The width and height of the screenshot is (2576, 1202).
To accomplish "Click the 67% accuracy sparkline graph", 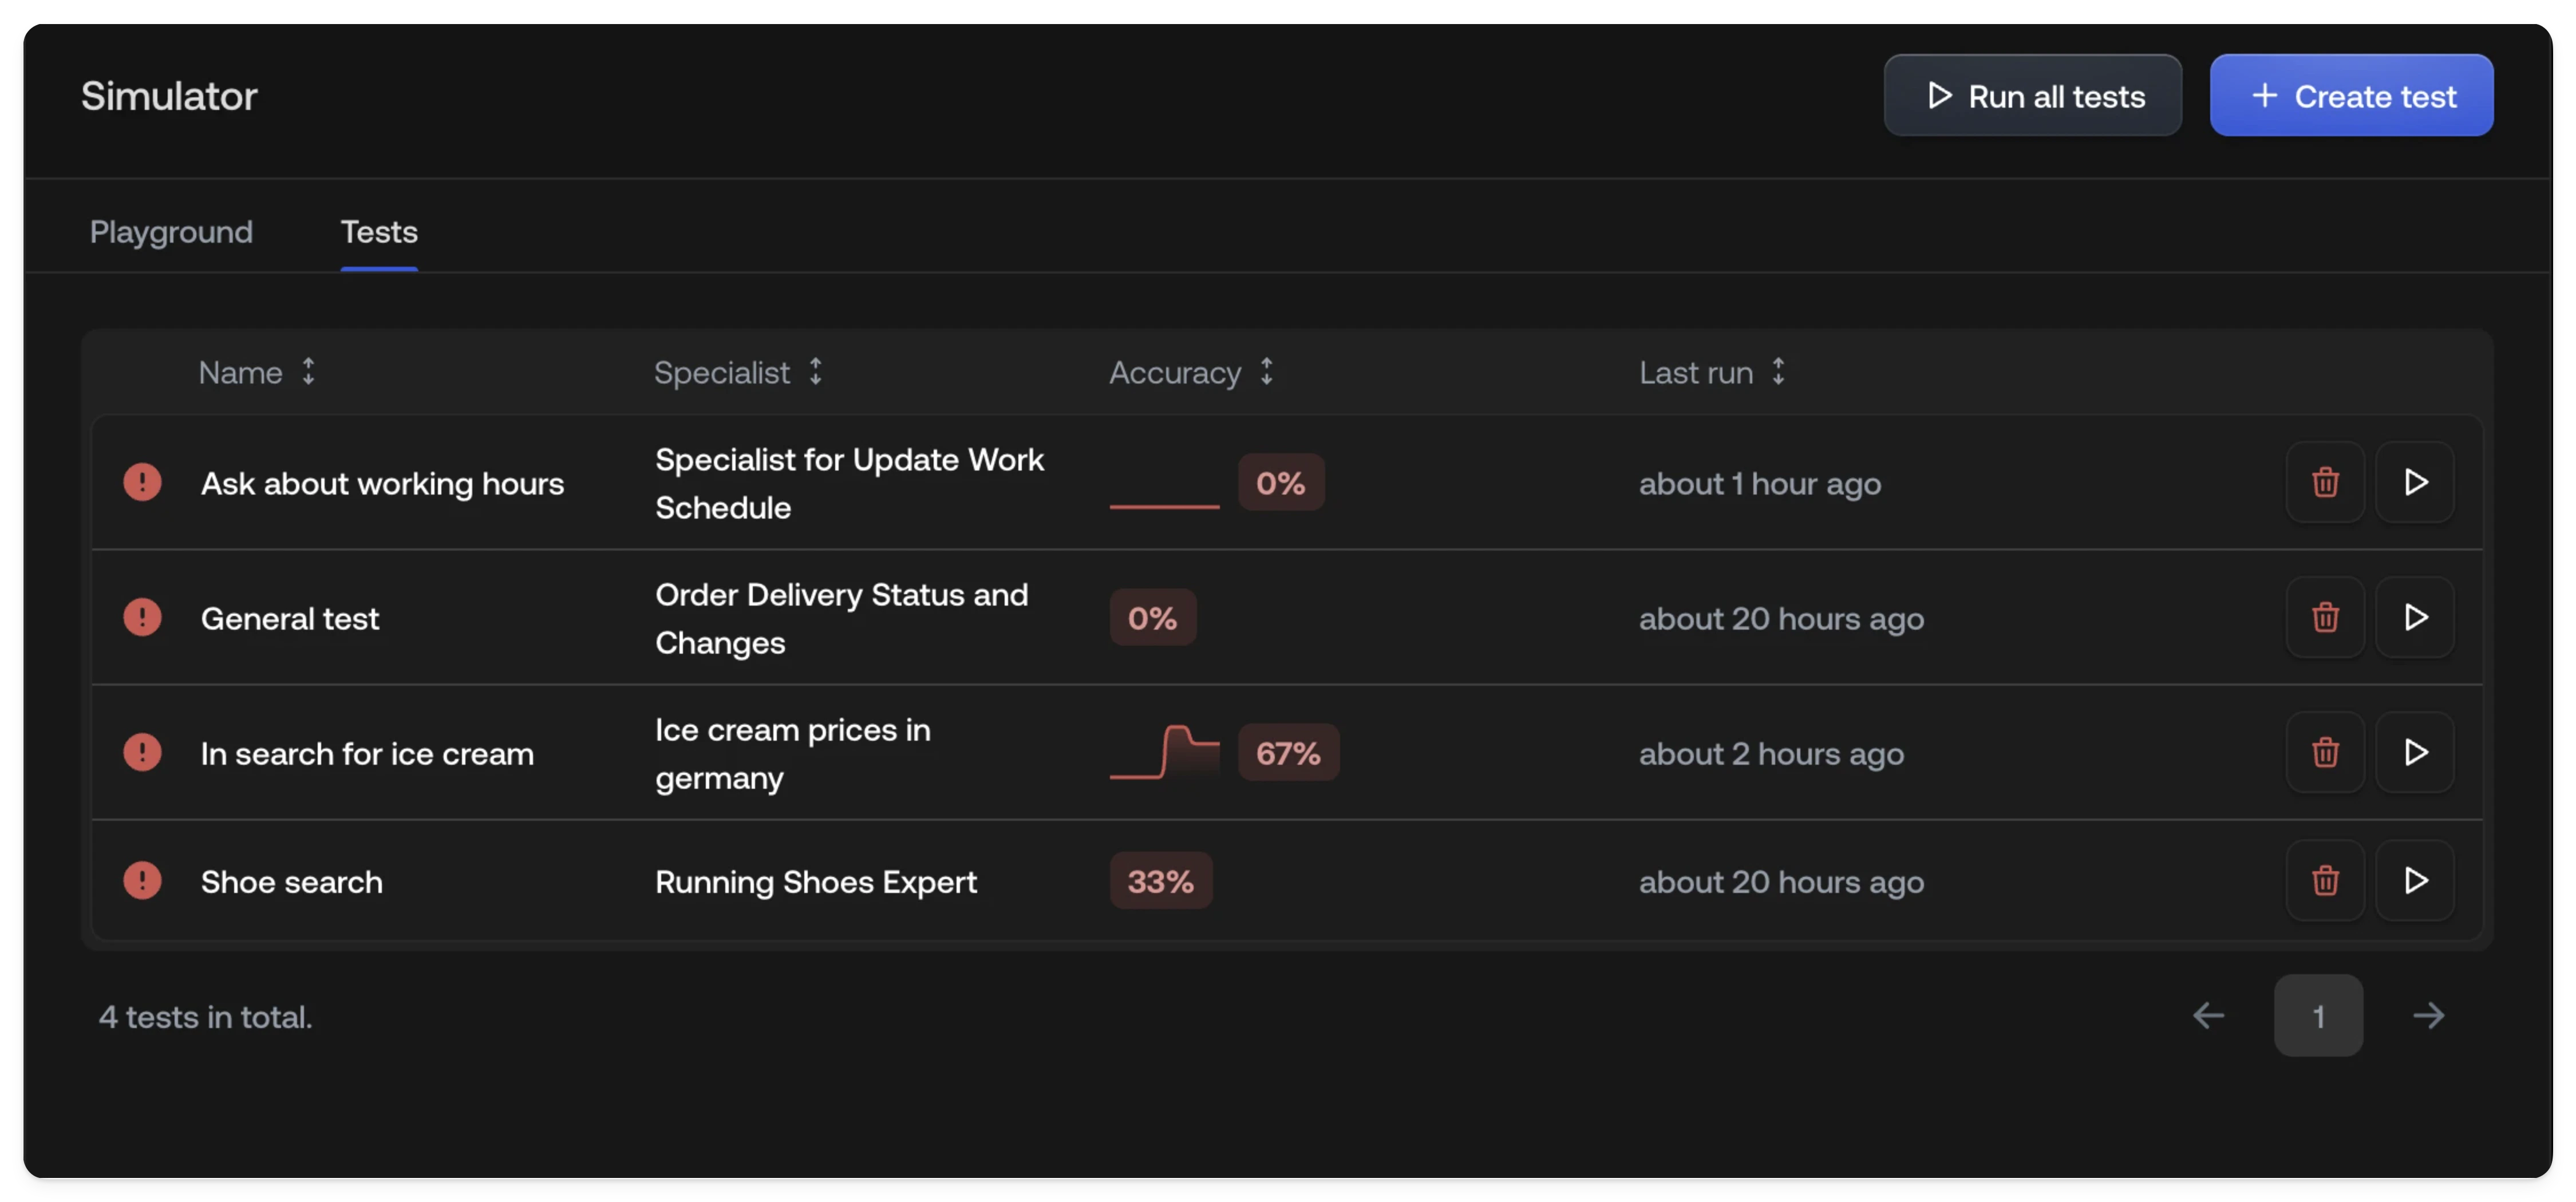I will [x=1164, y=752].
